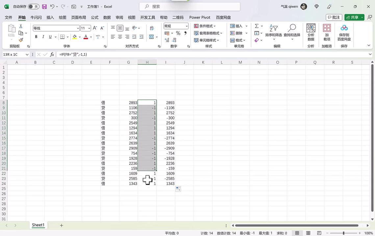Select the percent style % icon
The width and height of the screenshot is (375, 236).
(x=178, y=33)
